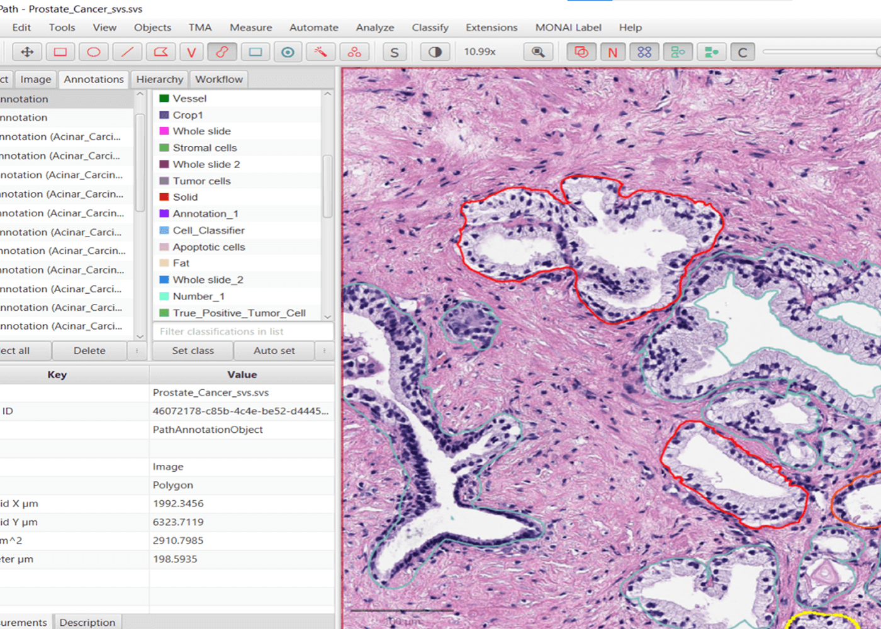
Task: Open the zoom-to-fit magnifier control
Action: [x=538, y=52]
